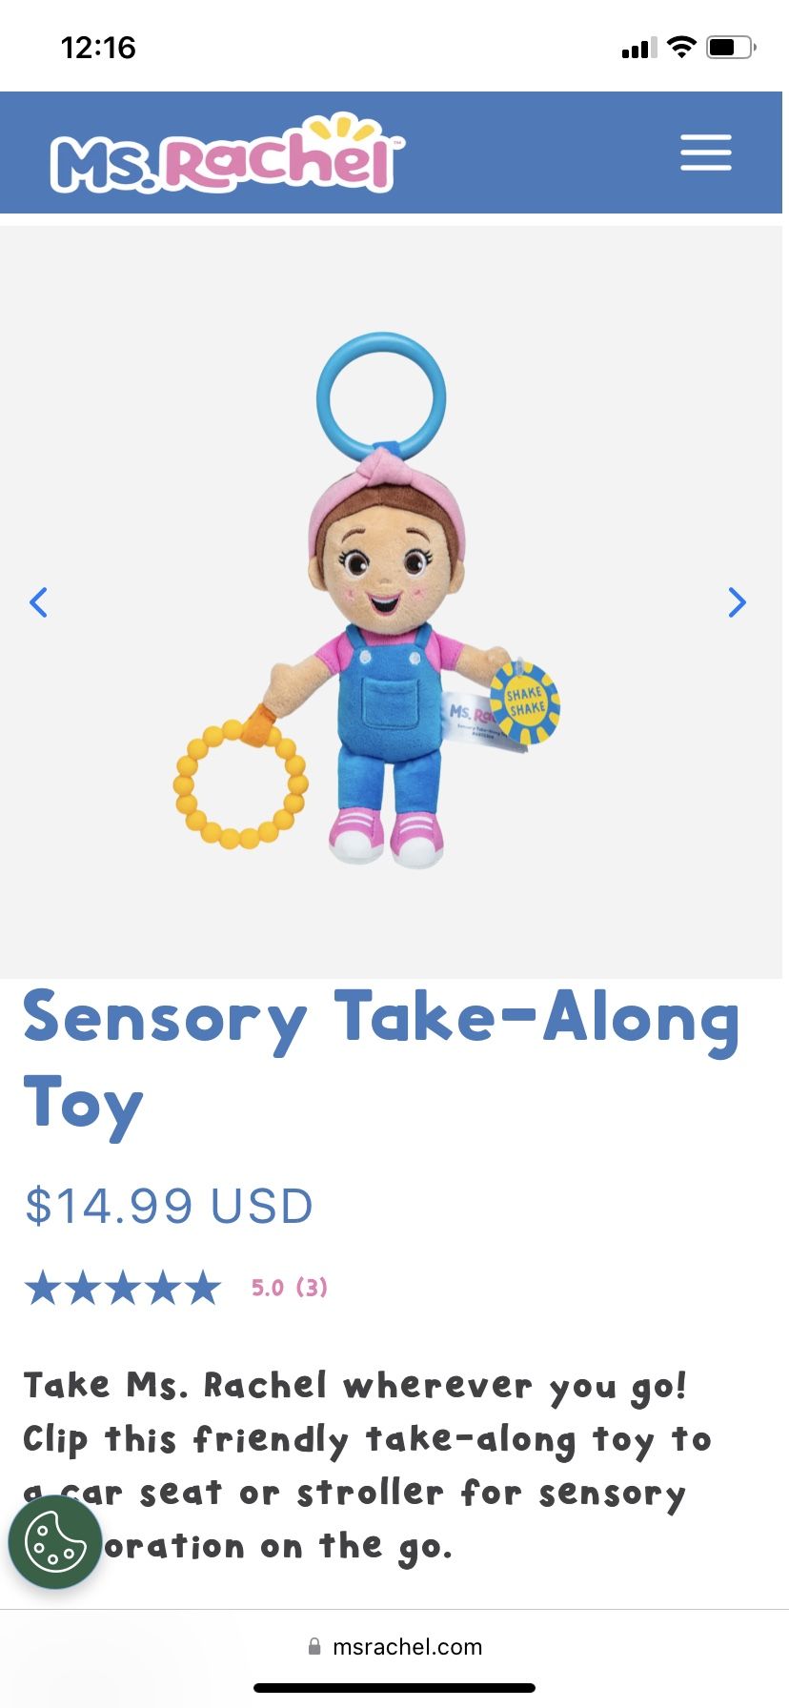Tap the product description paragraph
Screen dimensions: 789x1708
(x=368, y=1465)
